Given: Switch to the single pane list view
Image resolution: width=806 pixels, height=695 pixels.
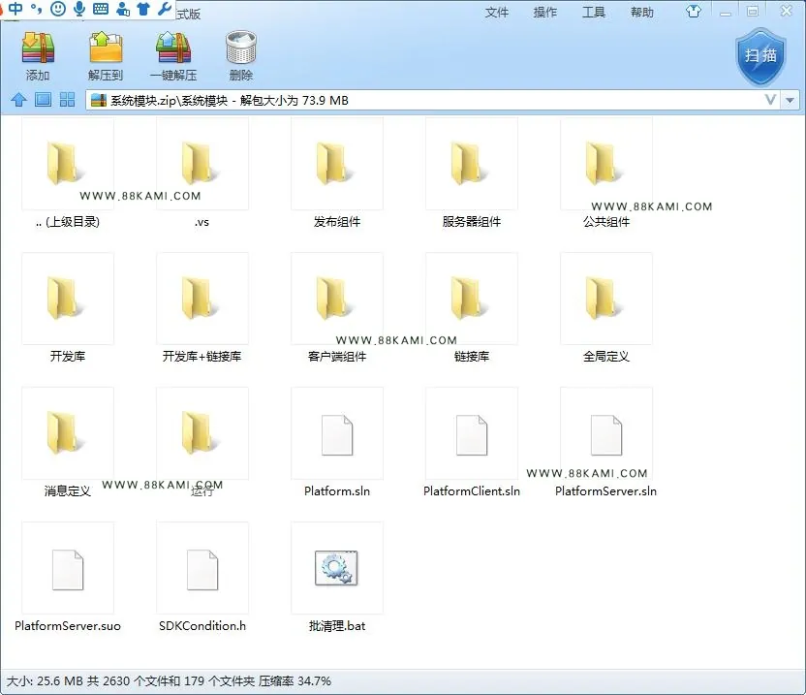Looking at the screenshot, I should [x=44, y=99].
